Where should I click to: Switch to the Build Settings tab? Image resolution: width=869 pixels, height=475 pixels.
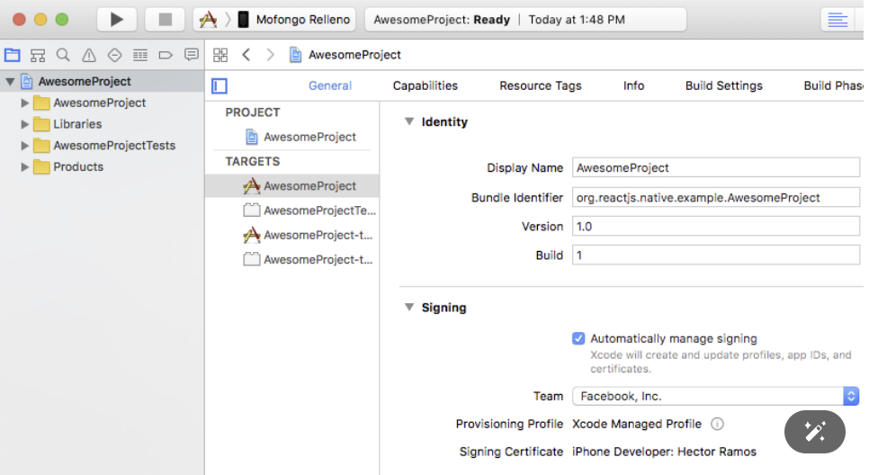[724, 85]
